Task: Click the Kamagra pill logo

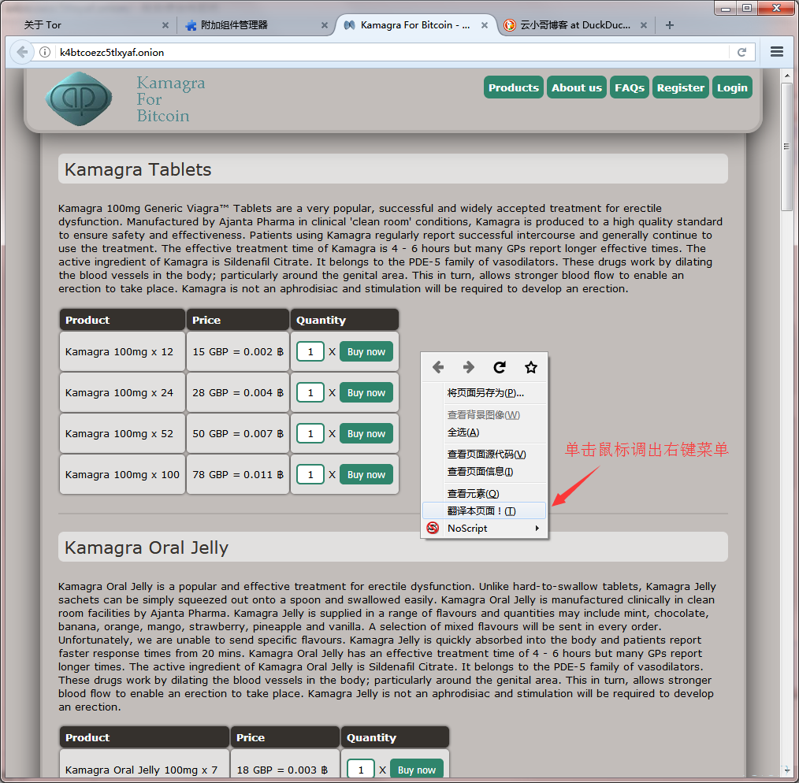Action: (x=79, y=98)
